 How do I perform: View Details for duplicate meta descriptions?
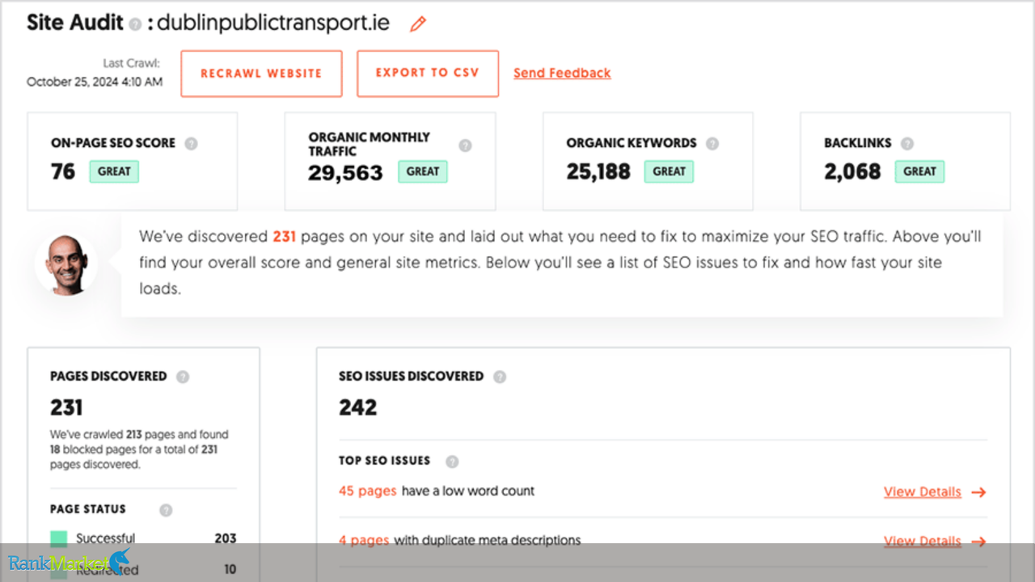click(923, 542)
